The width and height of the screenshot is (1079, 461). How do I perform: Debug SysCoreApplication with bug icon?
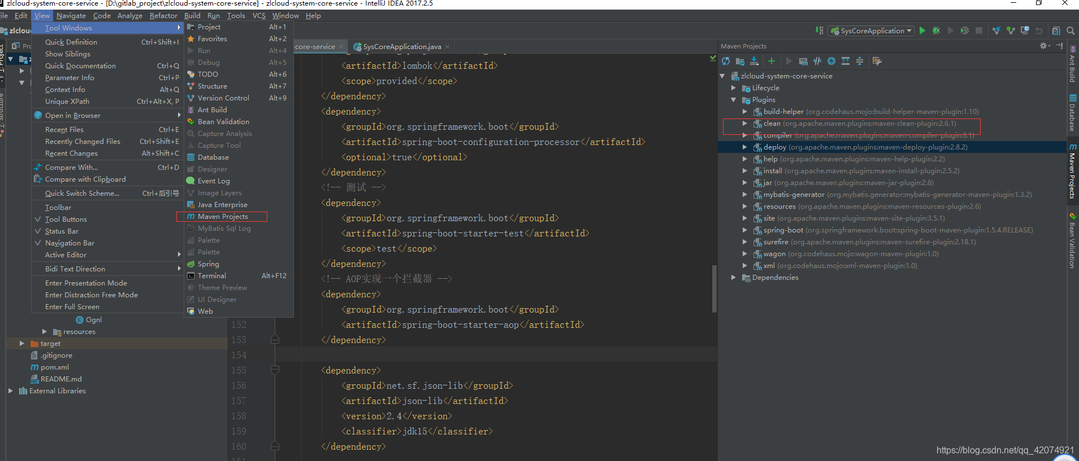point(937,30)
